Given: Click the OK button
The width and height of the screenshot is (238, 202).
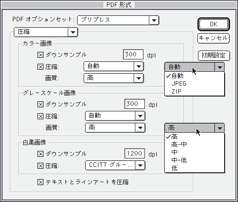Looking at the screenshot, I should [214, 24].
